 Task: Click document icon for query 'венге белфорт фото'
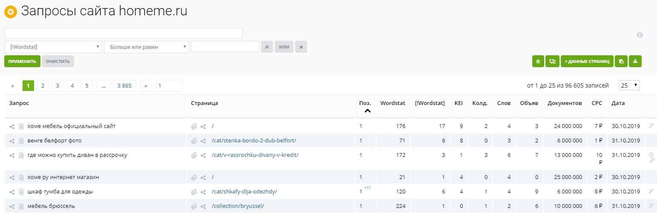click(21, 141)
